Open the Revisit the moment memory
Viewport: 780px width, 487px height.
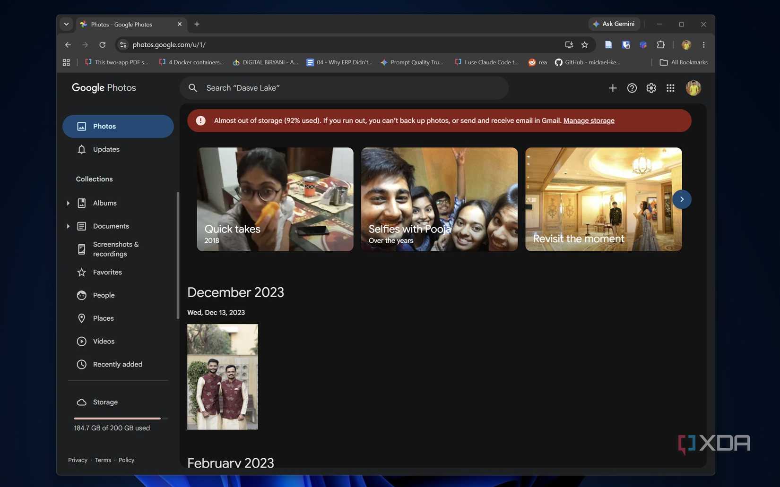(x=604, y=199)
